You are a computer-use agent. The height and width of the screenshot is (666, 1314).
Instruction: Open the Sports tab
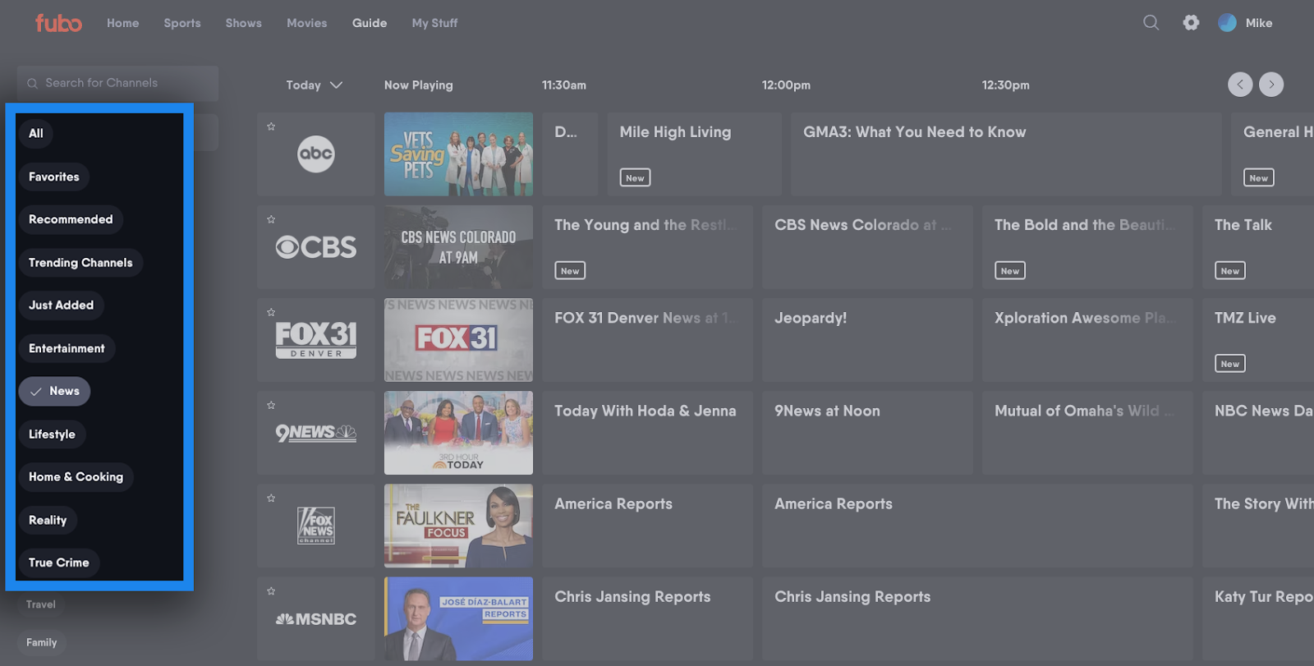[182, 23]
